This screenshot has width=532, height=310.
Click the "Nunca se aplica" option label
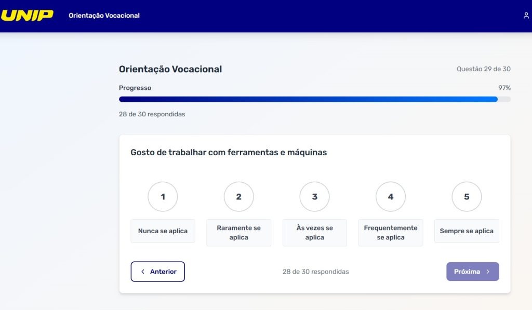(163, 231)
